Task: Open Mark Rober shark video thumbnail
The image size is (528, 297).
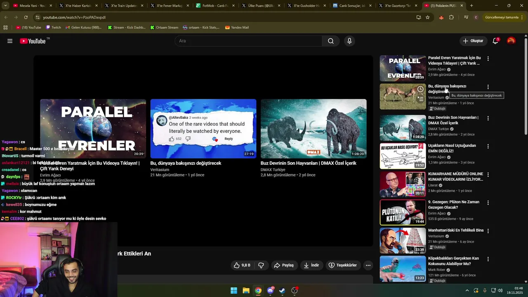Action: (x=403, y=269)
